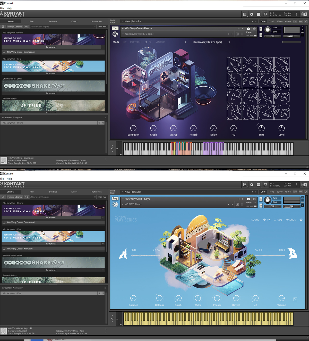Click Manage Libraries in the top Kontakt window
The image size is (309, 341).
pyautogui.click(x=15, y=27)
